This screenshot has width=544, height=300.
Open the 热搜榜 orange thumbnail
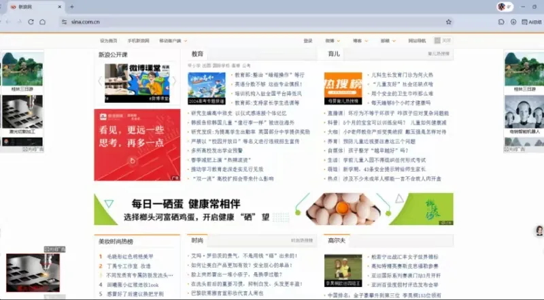click(x=343, y=88)
